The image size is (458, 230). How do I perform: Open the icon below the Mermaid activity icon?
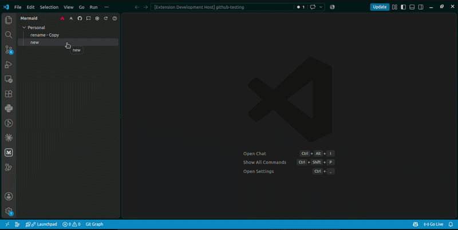(9, 167)
